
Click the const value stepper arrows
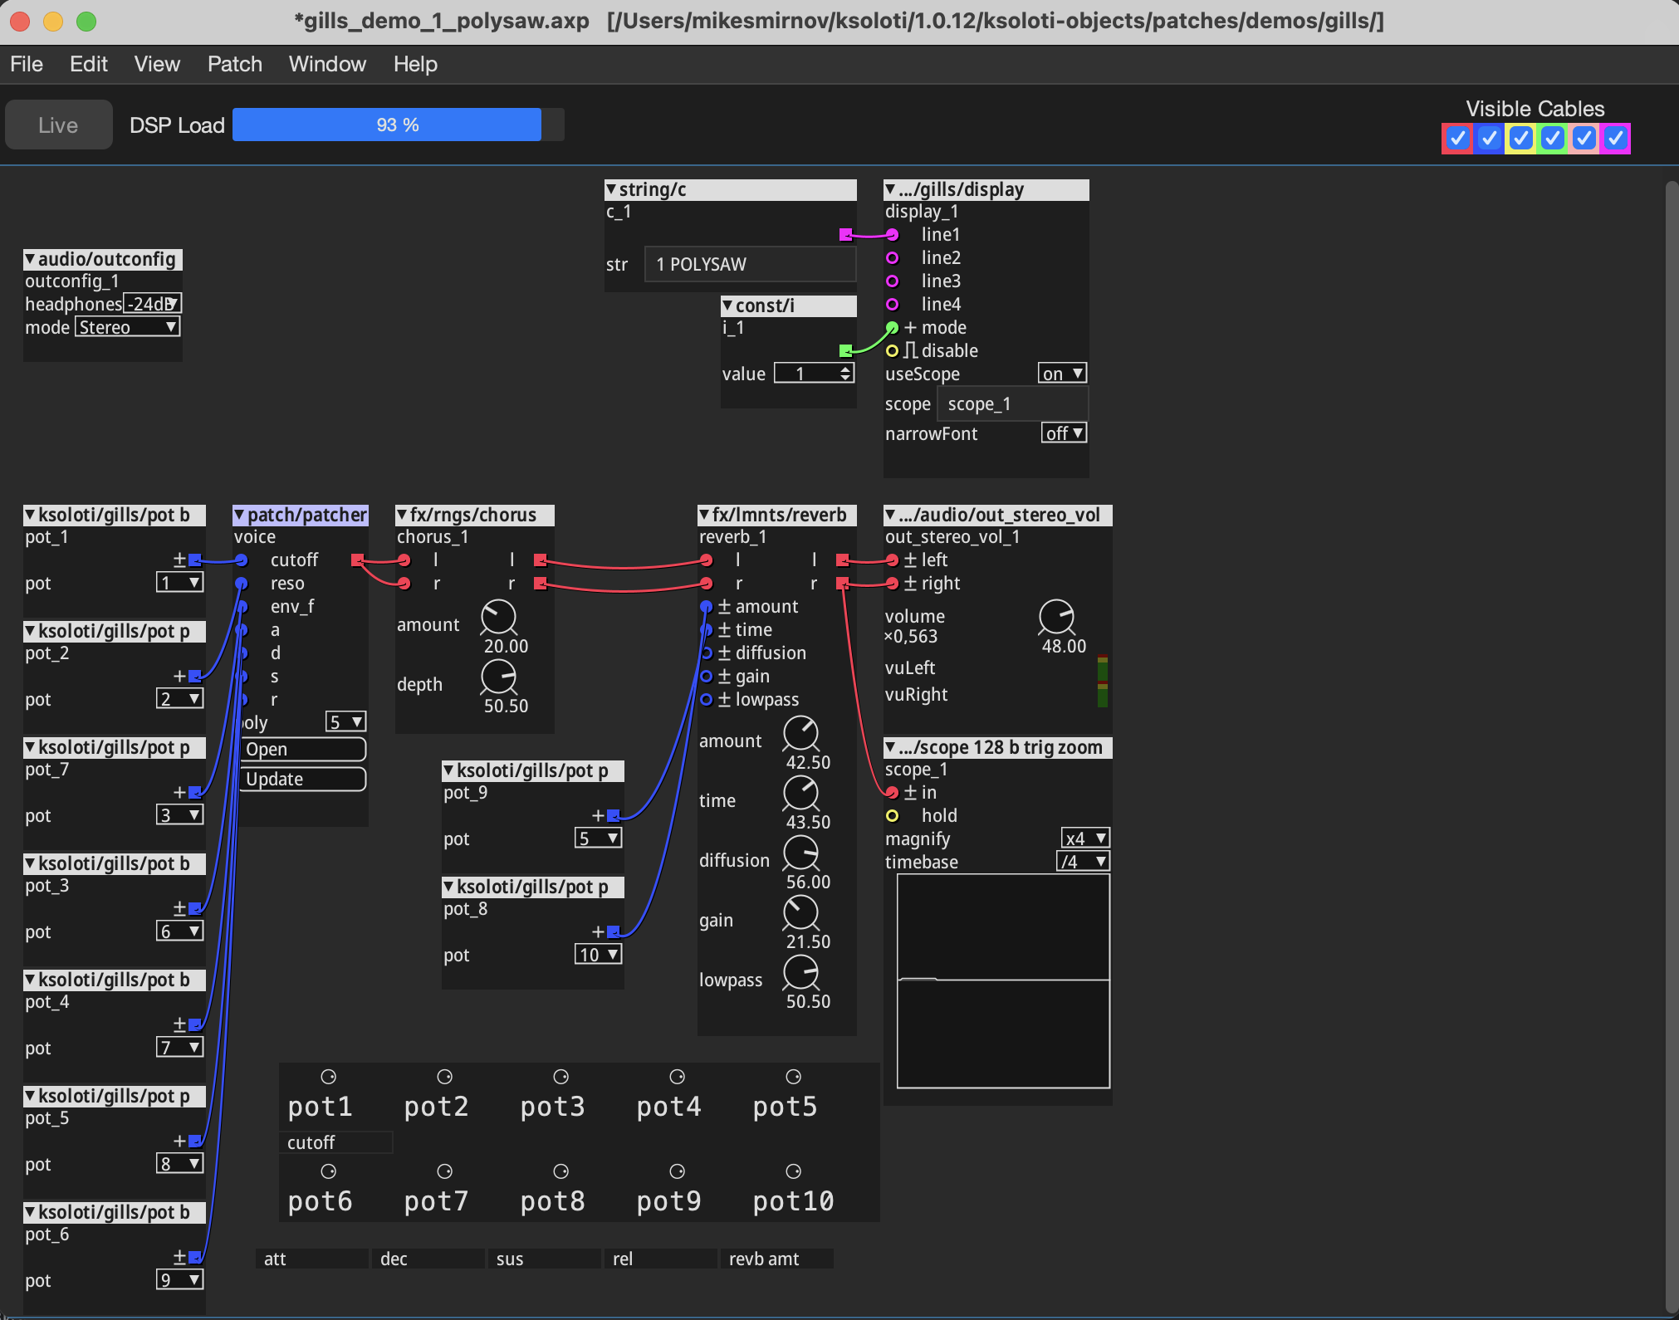coord(845,374)
